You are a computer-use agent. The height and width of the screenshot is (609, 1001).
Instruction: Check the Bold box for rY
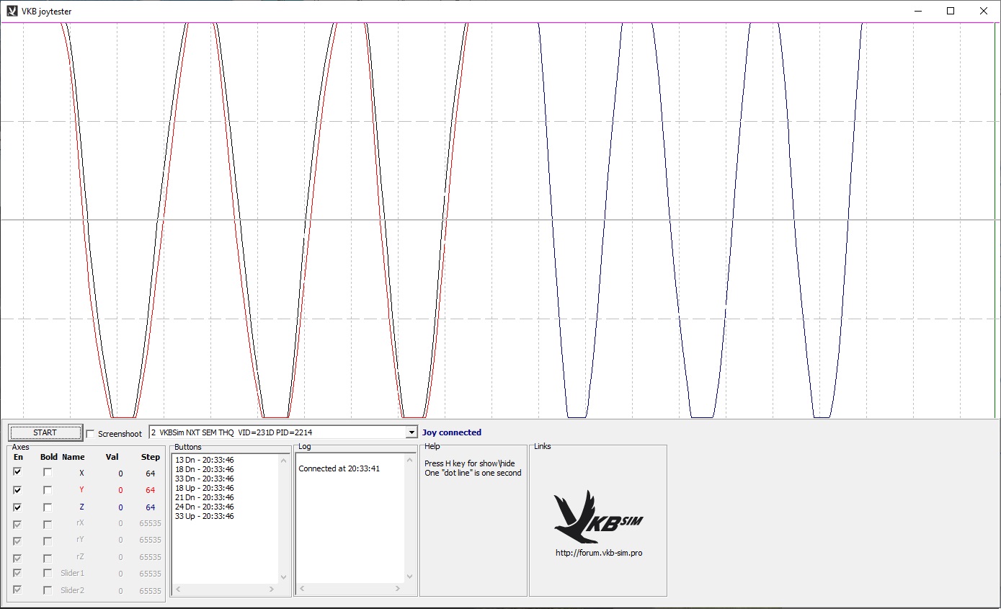click(48, 541)
